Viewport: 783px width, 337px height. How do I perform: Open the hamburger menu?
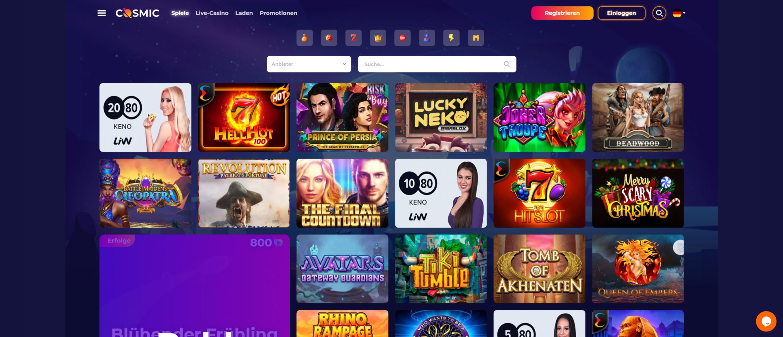coord(102,13)
